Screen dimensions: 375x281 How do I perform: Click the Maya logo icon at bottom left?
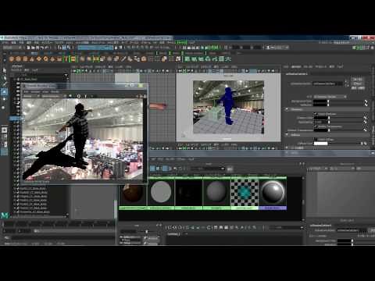point(5,215)
